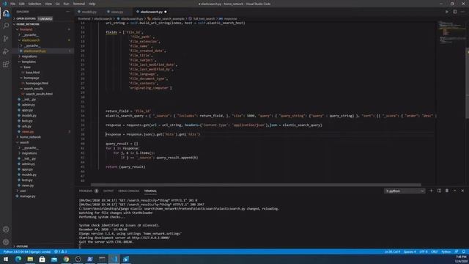Expand the home_network subfolder
This screenshot has width=469, height=264.
click(30, 137)
